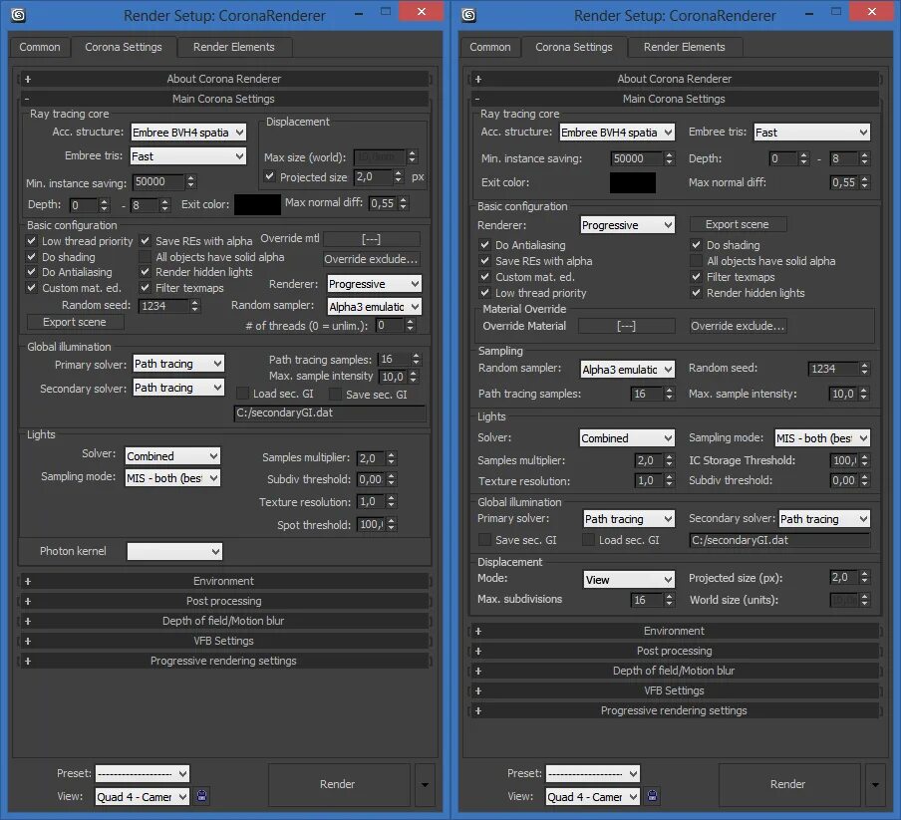
Task: Toggle Do Antialiasing in right window
Action: (x=485, y=245)
